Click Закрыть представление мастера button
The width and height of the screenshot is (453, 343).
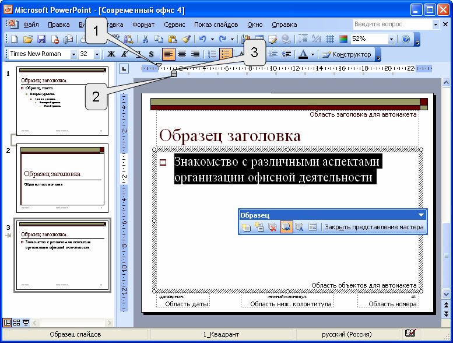pos(374,227)
